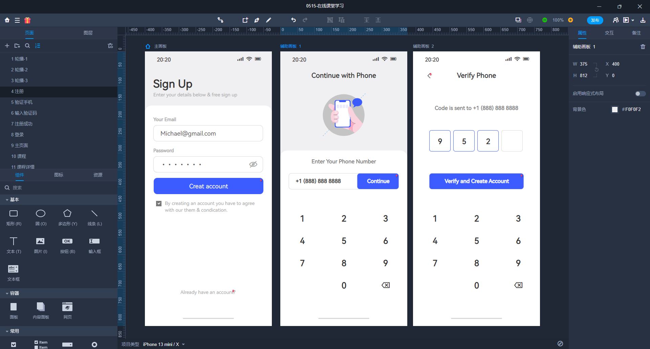This screenshot has height=349, width=650.
Task: Click the blue 发布 publish button
Action: pos(595,20)
